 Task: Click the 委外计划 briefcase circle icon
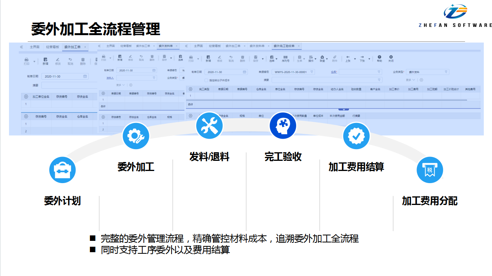(x=62, y=170)
